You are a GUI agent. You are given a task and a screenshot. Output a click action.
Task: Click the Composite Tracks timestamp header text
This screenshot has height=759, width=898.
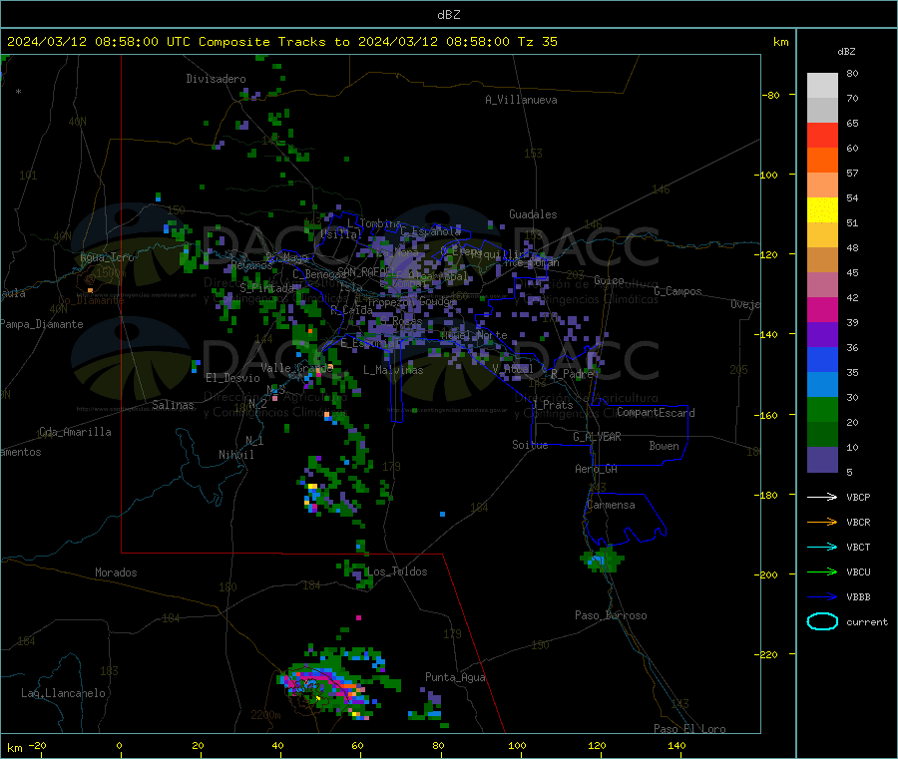[282, 42]
